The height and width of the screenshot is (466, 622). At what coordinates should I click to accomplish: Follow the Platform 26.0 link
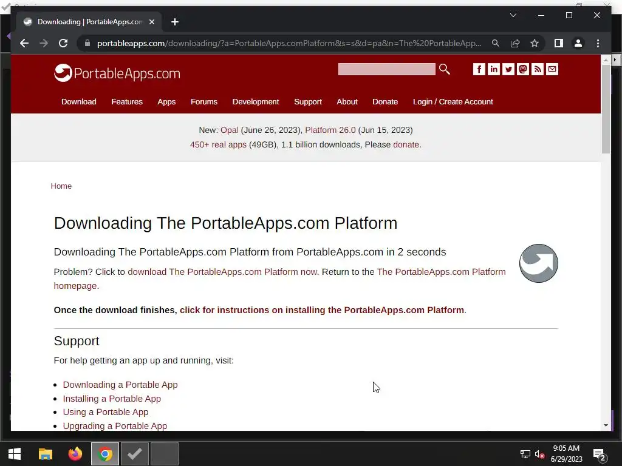(330, 130)
